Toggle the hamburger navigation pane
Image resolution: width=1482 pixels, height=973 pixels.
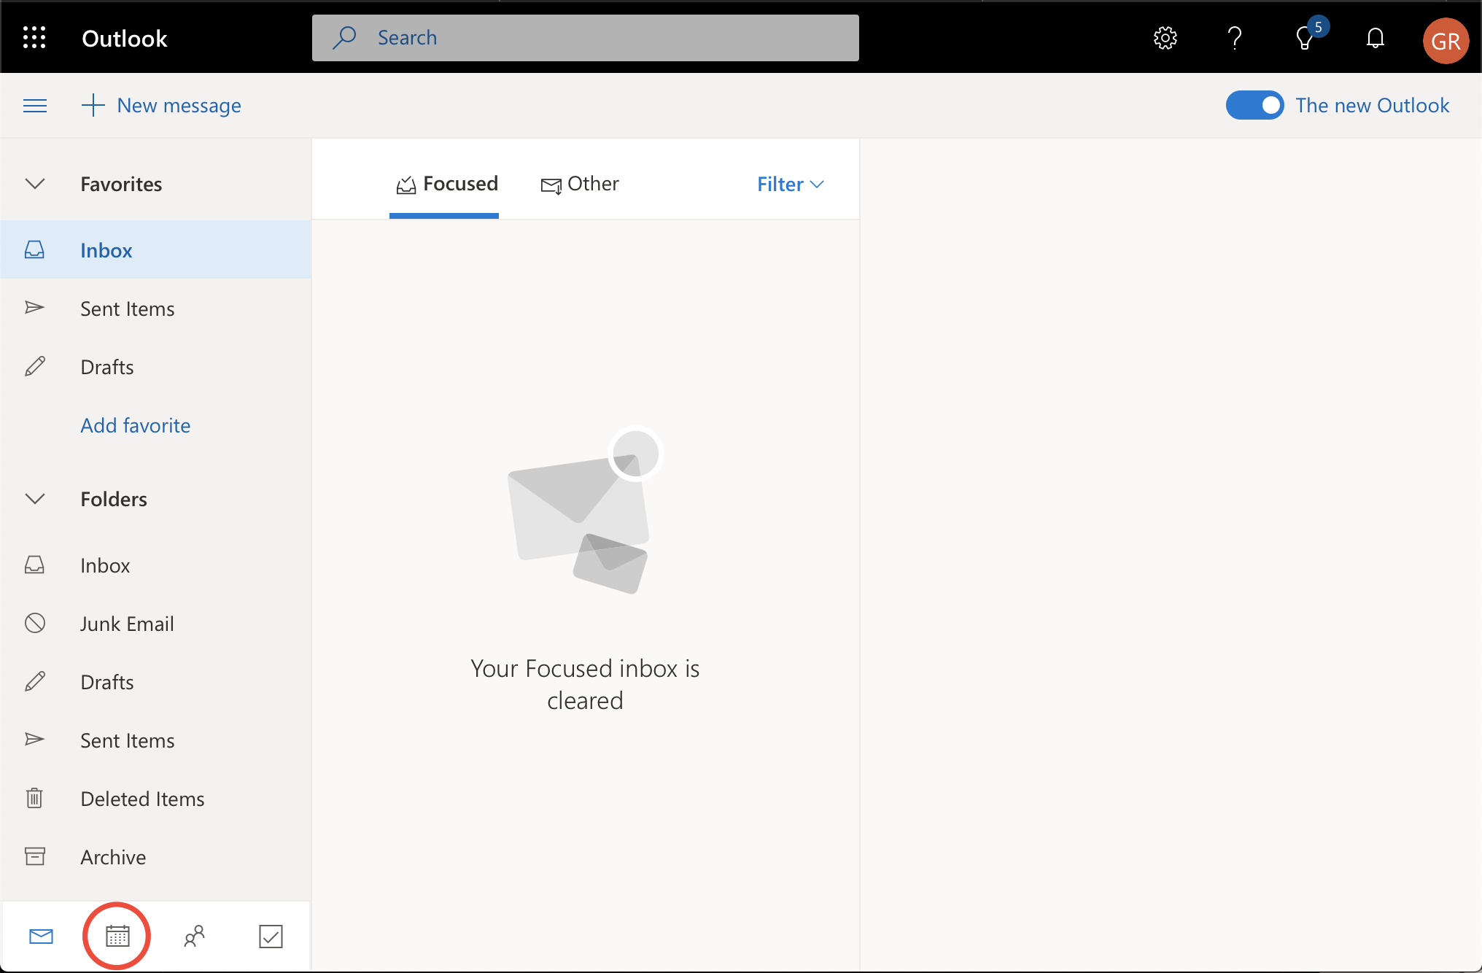35,106
